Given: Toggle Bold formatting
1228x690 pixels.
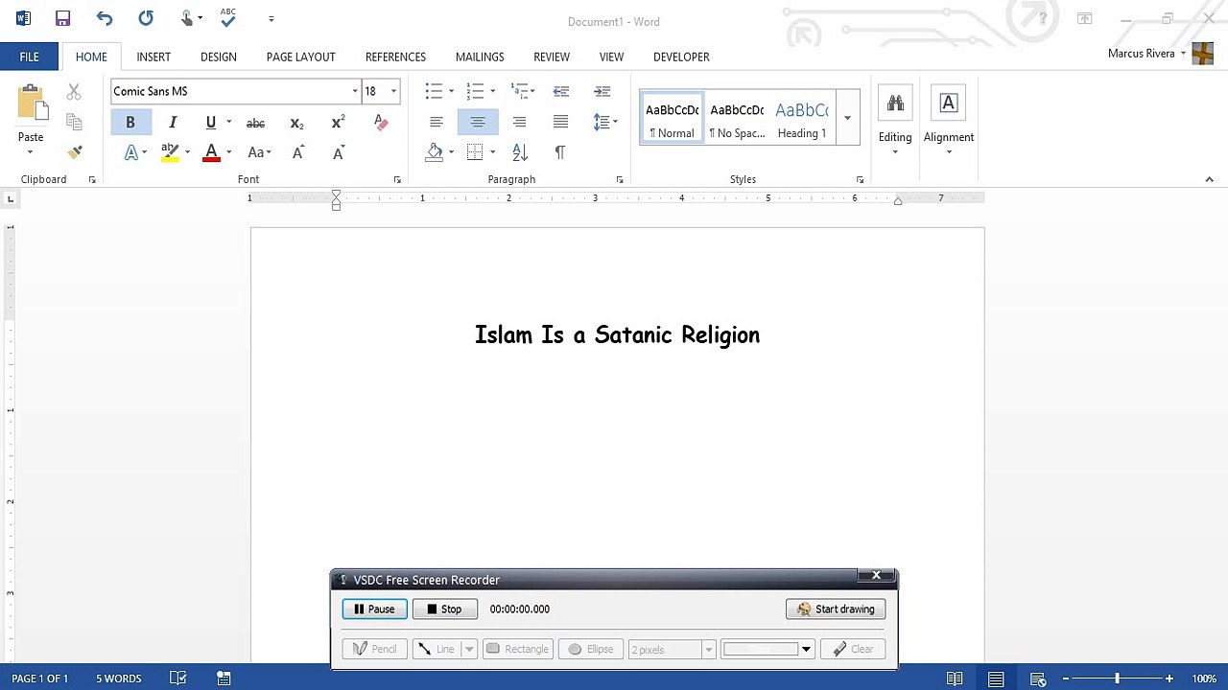Looking at the screenshot, I should [130, 123].
